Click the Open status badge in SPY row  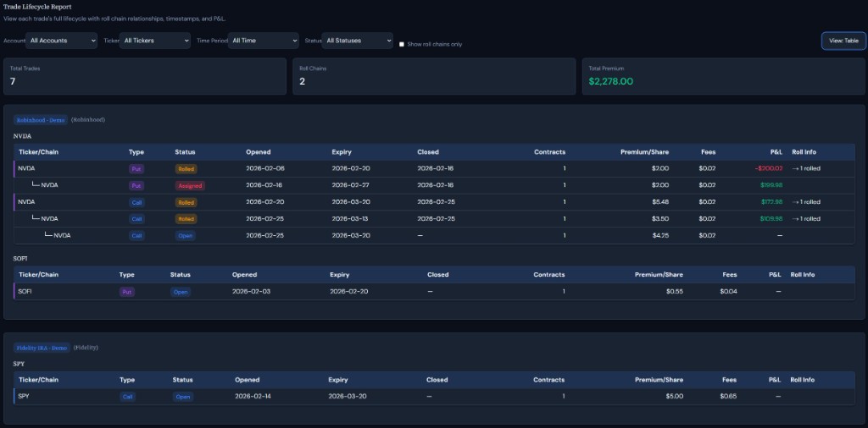click(182, 397)
